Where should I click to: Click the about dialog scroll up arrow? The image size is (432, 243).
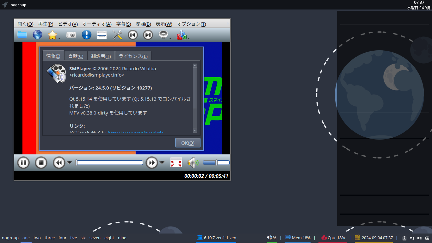195,65
